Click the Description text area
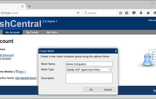The image size is (156, 99). (x=89, y=78)
